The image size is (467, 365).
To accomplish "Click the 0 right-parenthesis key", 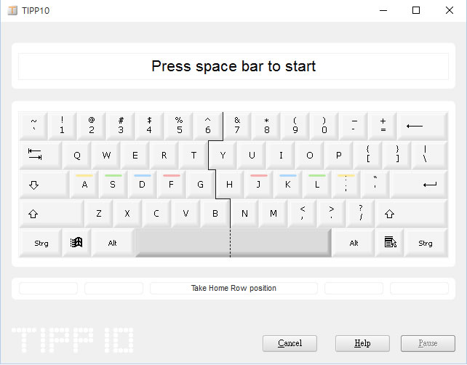I will click(x=324, y=126).
